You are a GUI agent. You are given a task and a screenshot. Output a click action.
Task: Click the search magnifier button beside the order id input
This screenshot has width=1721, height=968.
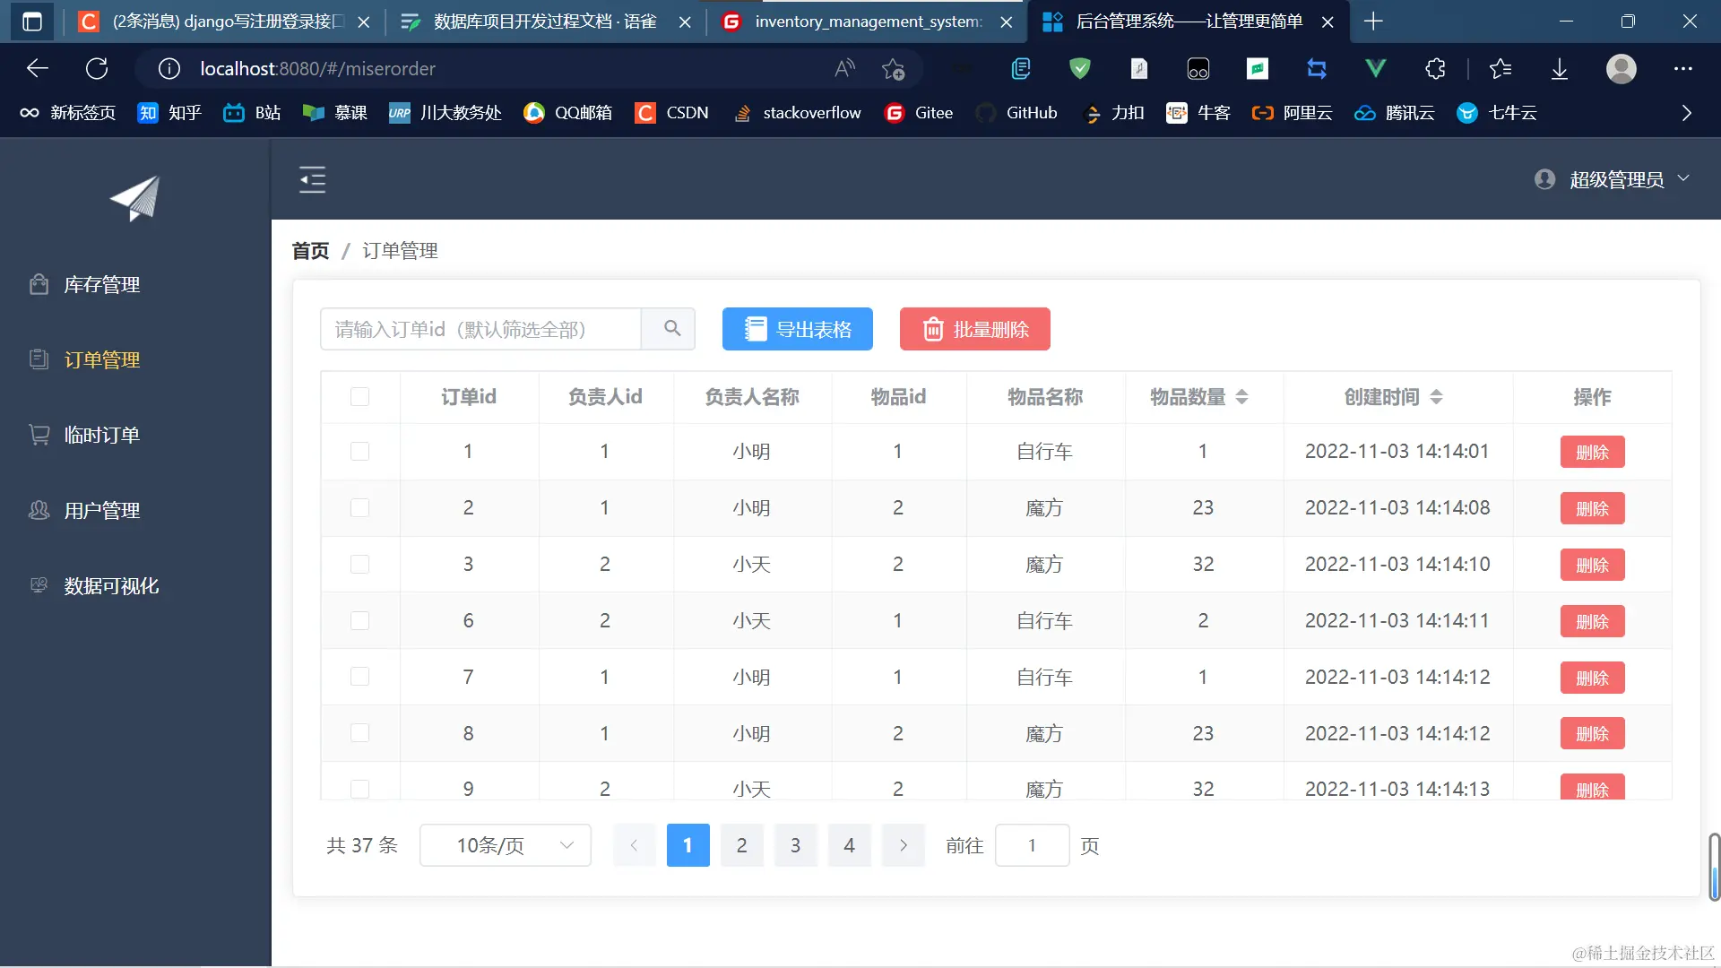pyautogui.click(x=671, y=329)
